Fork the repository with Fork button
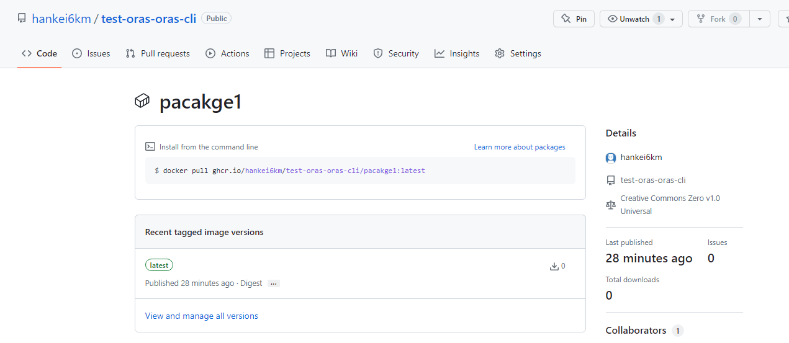The width and height of the screenshot is (789, 343). point(719,19)
